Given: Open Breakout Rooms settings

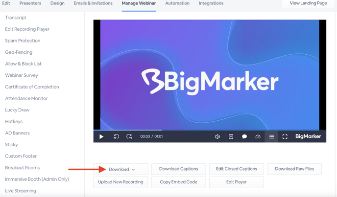Looking at the screenshot, I should click(23, 168).
